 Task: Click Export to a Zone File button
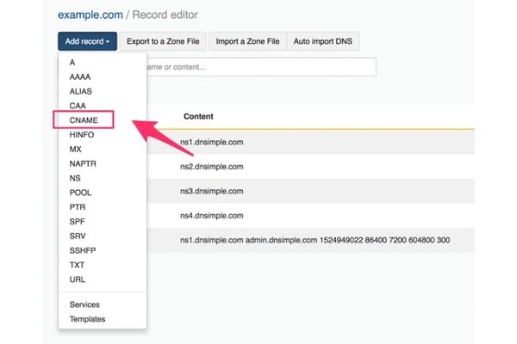click(x=163, y=41)
